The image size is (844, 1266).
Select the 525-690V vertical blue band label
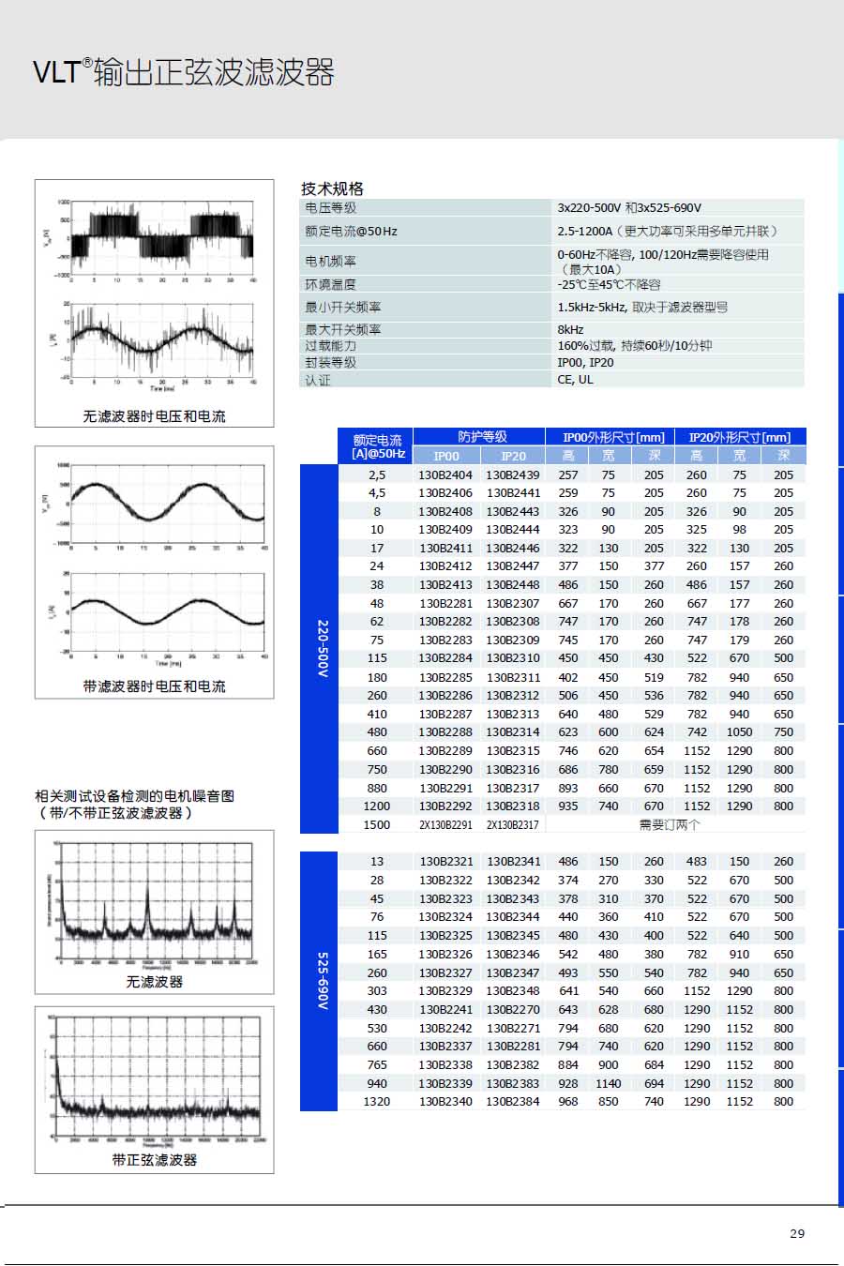click(x=320, y=981)
